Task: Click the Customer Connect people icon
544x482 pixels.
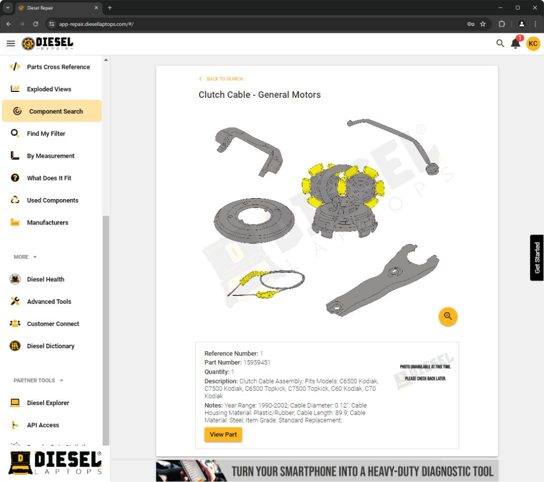Action: [x=15, y=323]
